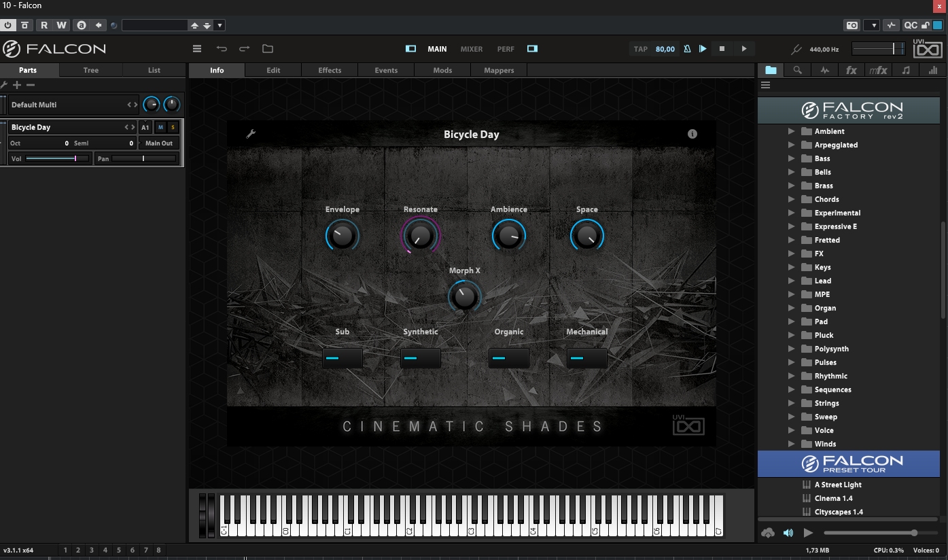Adjust the Bicycle Day Pan slider
This screenshot has width=948, height=560.
coord(143,158)
